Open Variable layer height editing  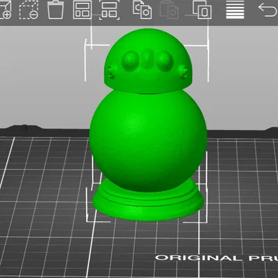click(x=235, y=10)
